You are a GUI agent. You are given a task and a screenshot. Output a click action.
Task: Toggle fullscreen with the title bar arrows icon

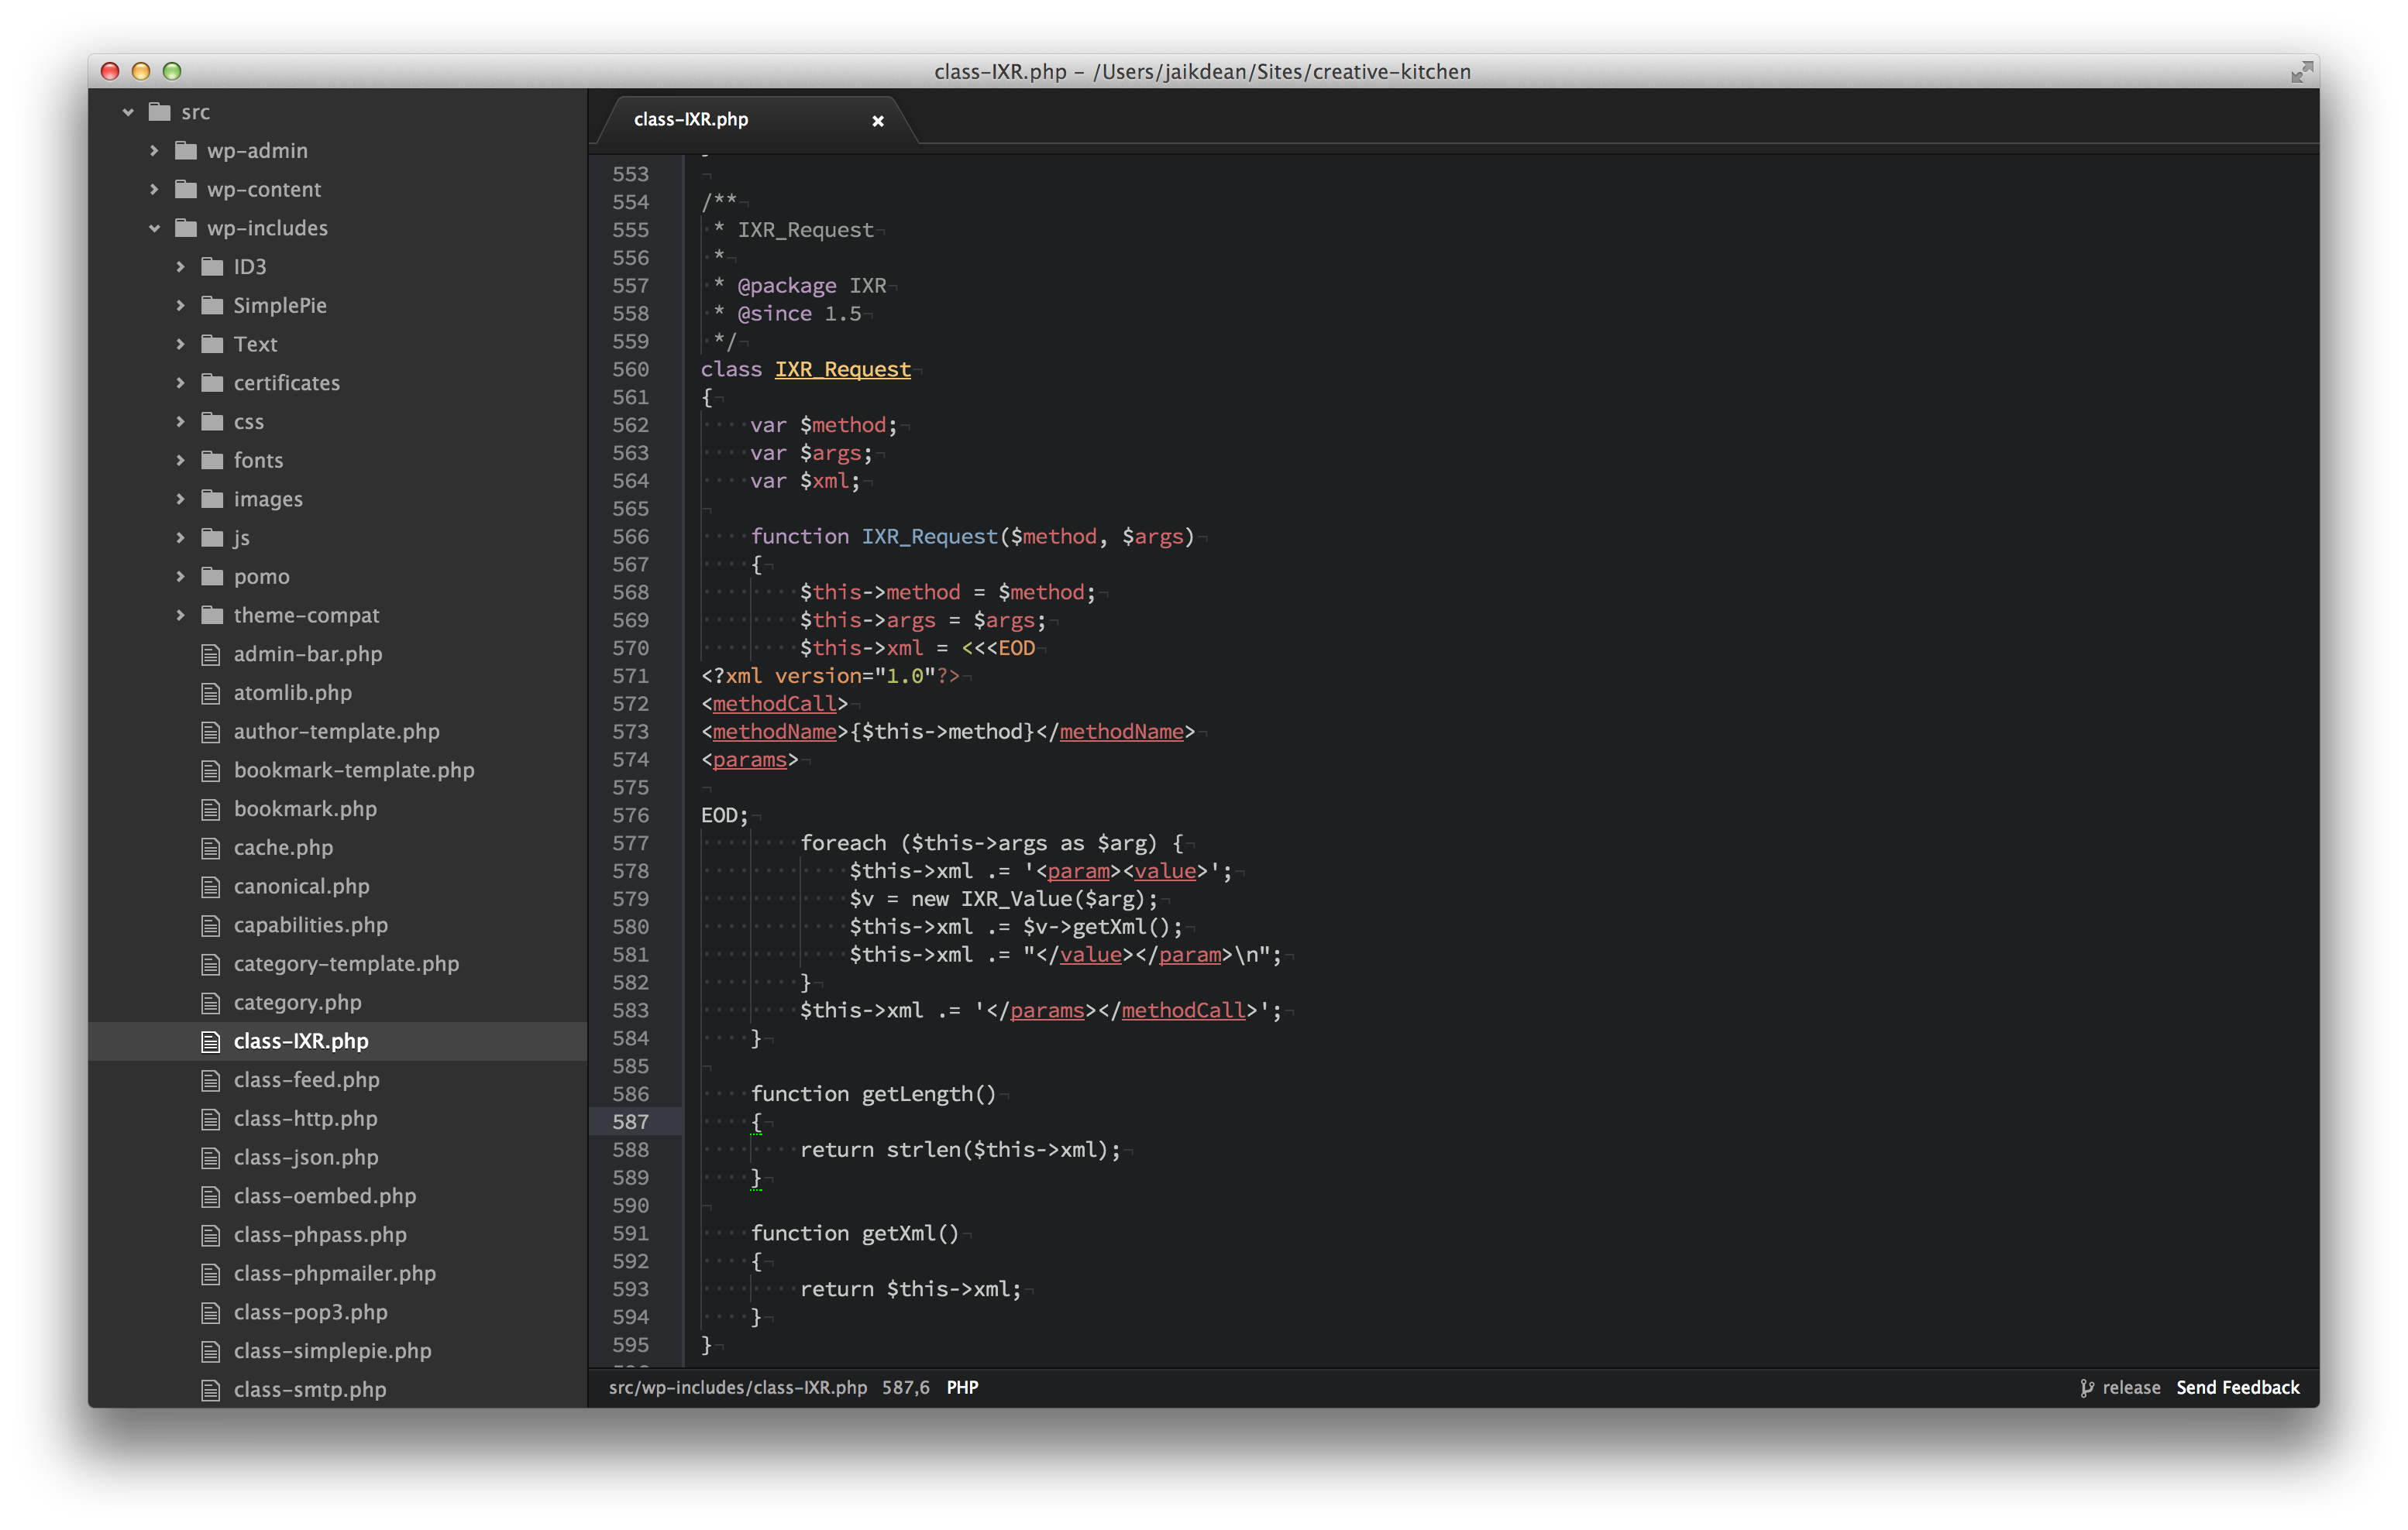(x=2302, y=72)
